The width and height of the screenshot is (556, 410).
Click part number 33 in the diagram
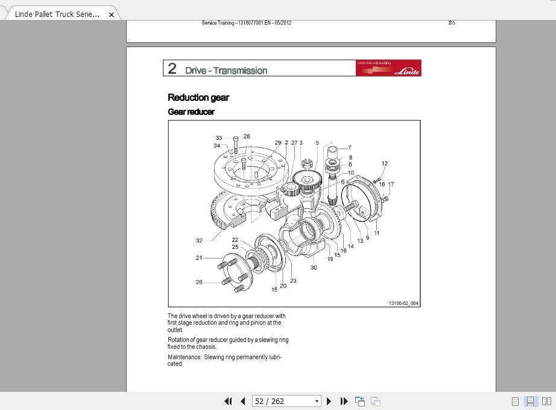219,138
